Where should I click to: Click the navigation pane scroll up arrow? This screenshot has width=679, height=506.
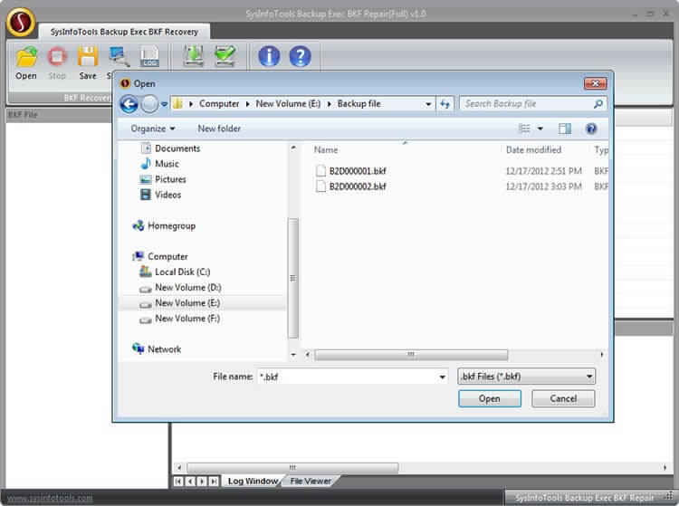pos(293,148)
